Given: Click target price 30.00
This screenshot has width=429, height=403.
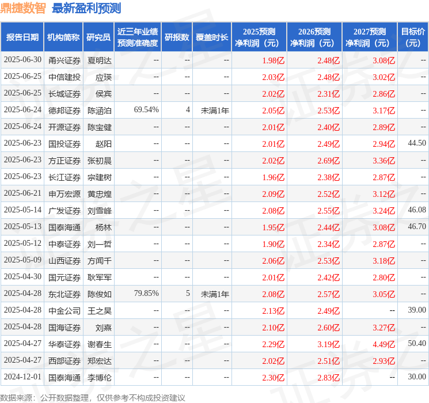Looking at the screenshot, I should [417, 377].
